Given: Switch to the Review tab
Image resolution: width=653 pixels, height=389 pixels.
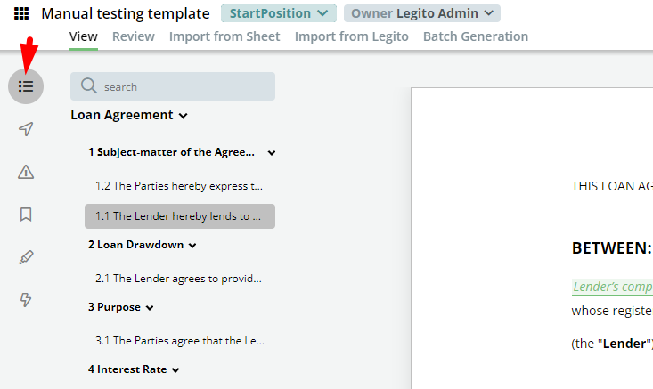Looking at the screenshot, I should pyautogui.click(x=134, y=36).
